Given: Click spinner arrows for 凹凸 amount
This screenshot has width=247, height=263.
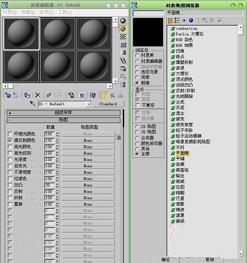Looking at the screenshot, I should point(57,185).
